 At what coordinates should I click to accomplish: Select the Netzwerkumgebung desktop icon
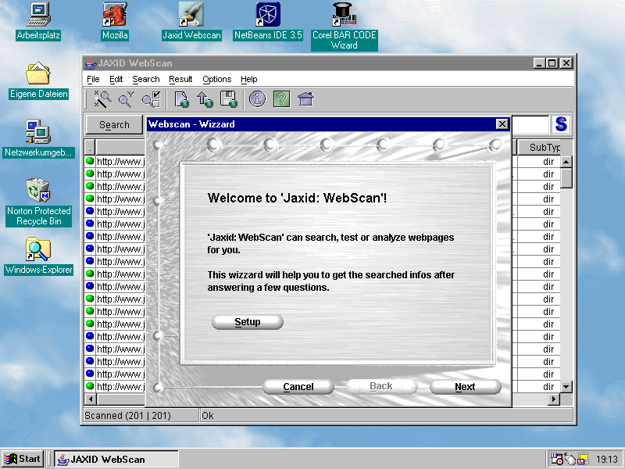pyautogui.click(x=38, y=138)
